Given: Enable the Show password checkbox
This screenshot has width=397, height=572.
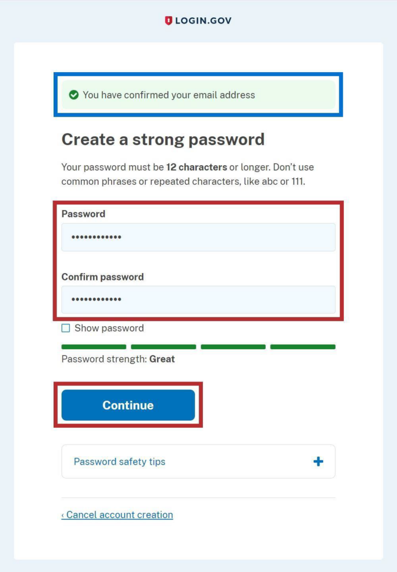Looking at the screenshot, I should (65, 328).
